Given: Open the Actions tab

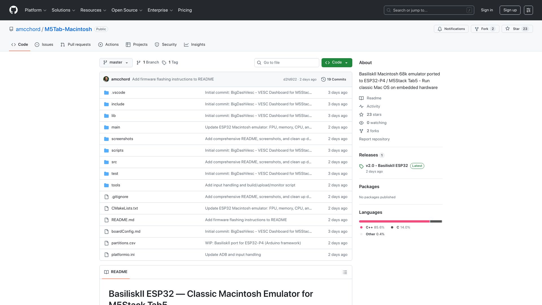Looking at the screenshot, I should click(108, 45).
